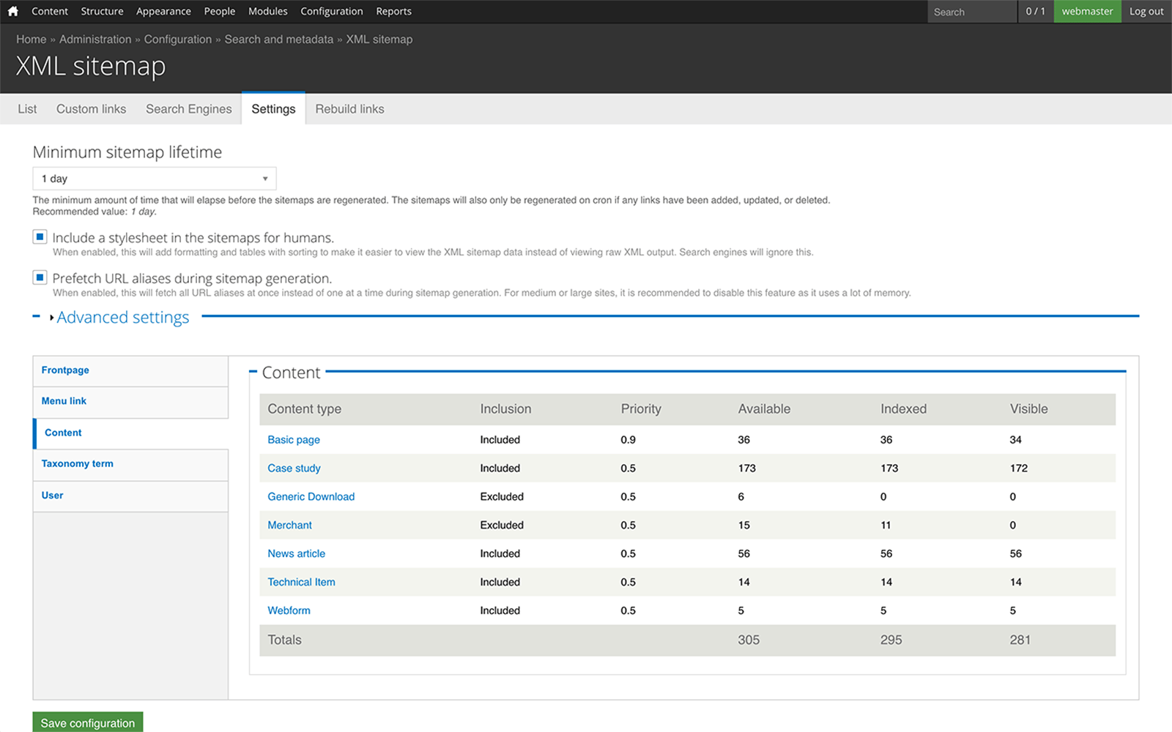The width and height of the screenshot is (1172, 732).
Task: Select the Frontpage vertical tab
Action: (x=130, y=370)
